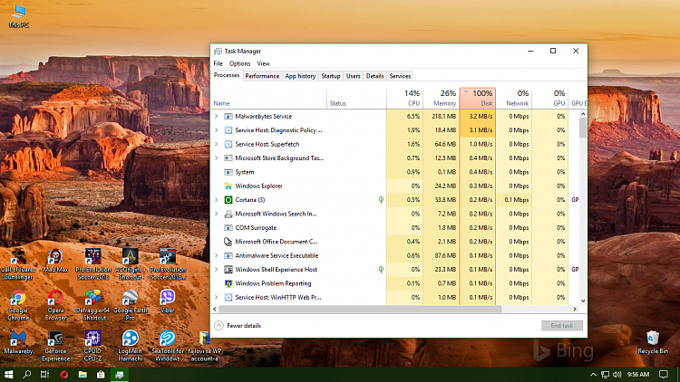Expand Microsoft Windows Search Indexer row
The height and width of the screenshot is (382, 680).
pyautogui.click(x=217, y=214)
